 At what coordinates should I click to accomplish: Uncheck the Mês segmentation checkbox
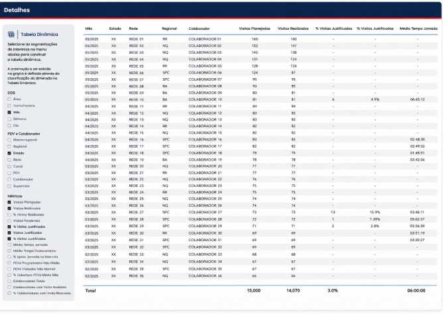pos(9,112)
